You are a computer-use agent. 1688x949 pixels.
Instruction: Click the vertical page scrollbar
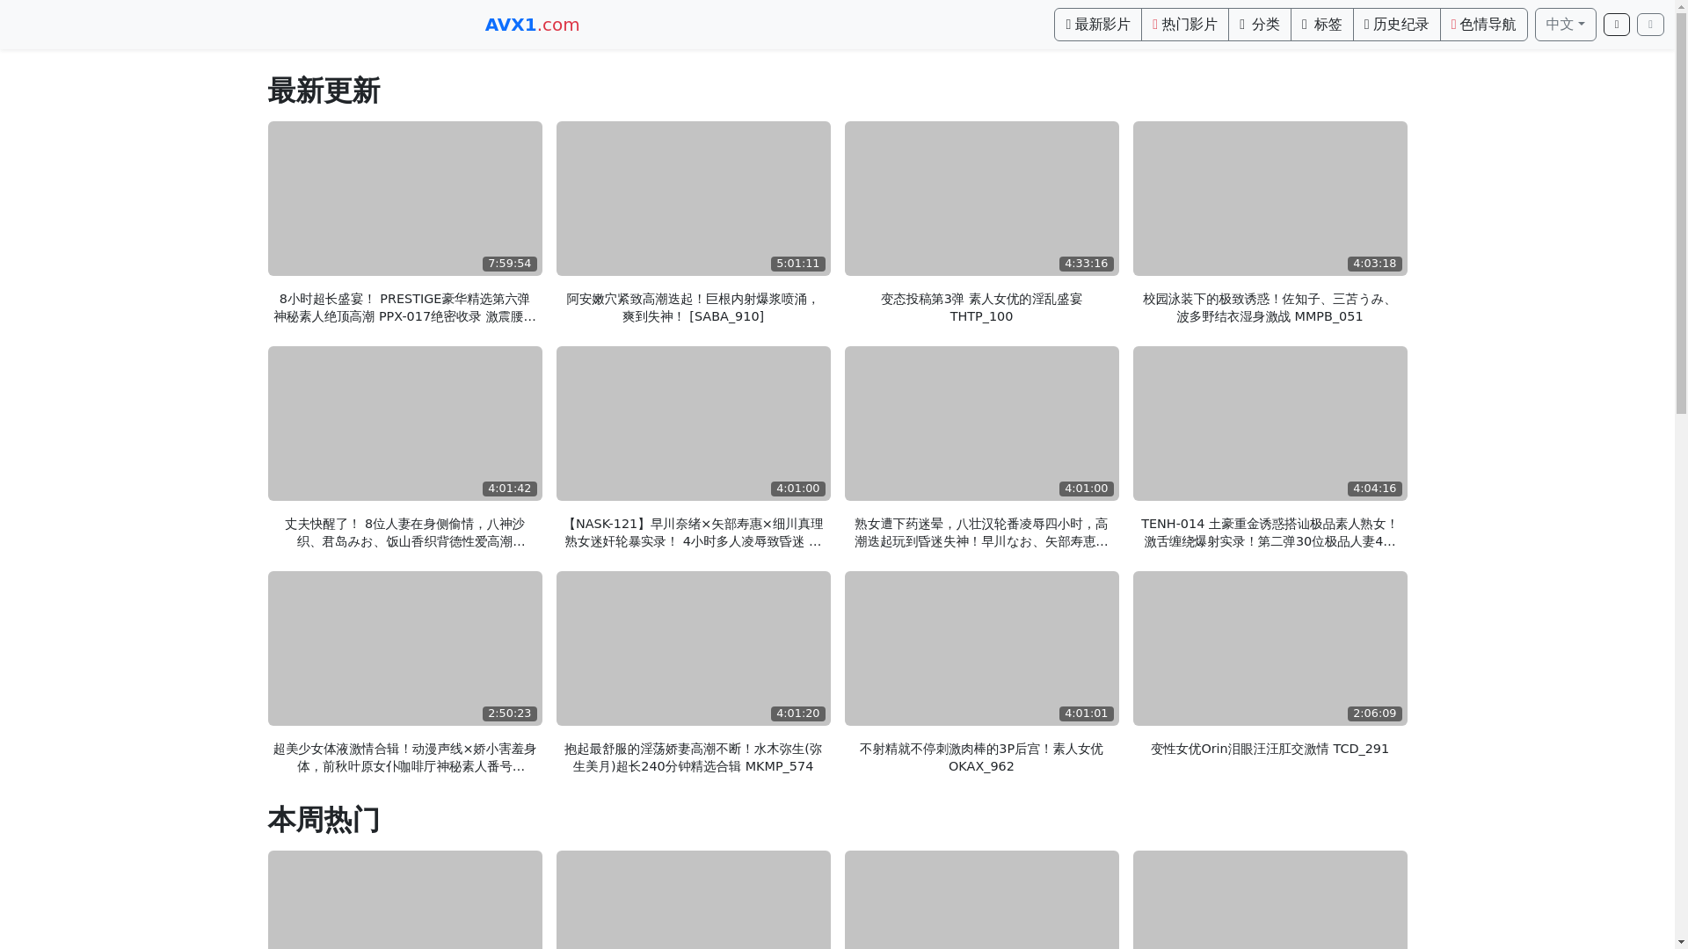1681,474
